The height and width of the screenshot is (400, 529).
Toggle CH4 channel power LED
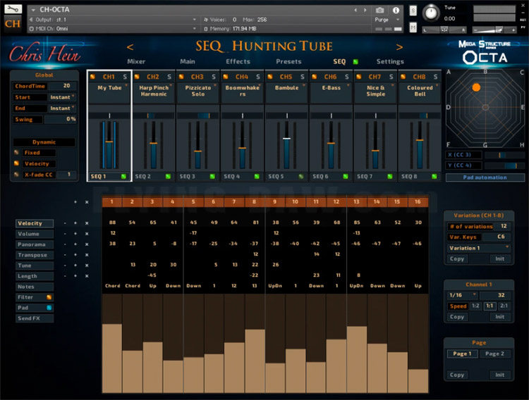(x=226, y=77)
